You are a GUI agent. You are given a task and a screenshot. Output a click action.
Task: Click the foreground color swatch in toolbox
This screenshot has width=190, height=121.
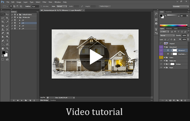(4, 52)
